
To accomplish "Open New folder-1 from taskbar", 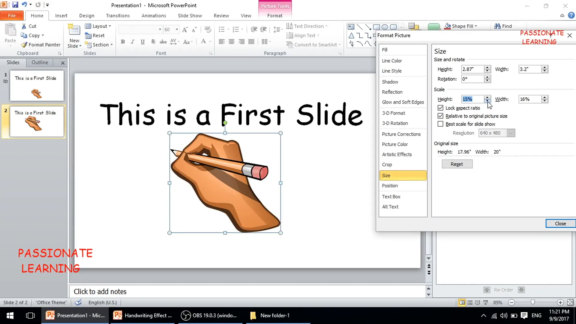I will pyautogui.click(x=278, y=315).
